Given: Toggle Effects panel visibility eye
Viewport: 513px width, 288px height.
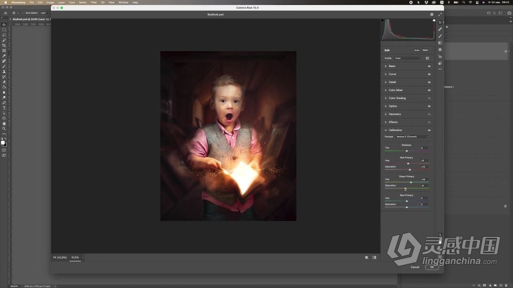Looking at the screenshot, I should click(x=429, y=122).
